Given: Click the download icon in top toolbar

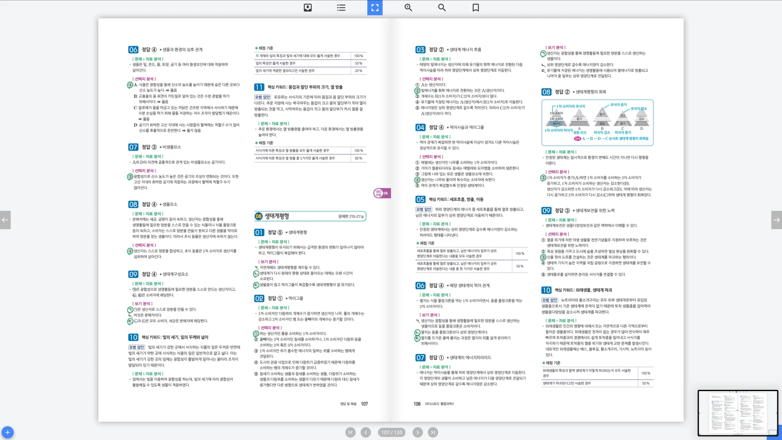Looking at the screenshot, I should click(308, 7).
